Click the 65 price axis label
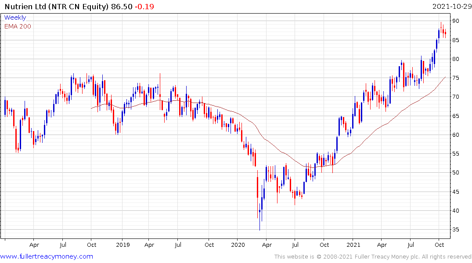 pos(455,116)
